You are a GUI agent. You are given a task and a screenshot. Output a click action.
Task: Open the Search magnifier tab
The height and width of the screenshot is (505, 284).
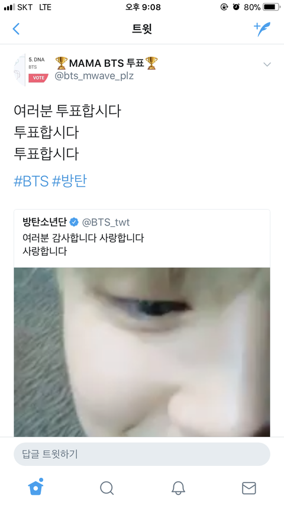point(106,488)
